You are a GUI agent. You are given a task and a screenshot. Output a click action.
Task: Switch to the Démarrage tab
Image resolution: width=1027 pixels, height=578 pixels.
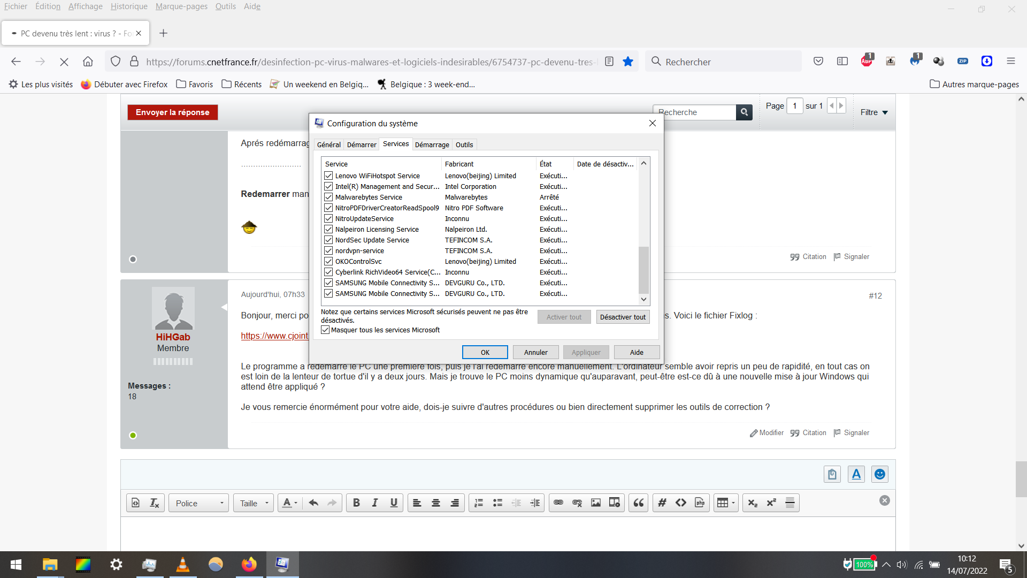pyautogui.click(x=432, y=144)
